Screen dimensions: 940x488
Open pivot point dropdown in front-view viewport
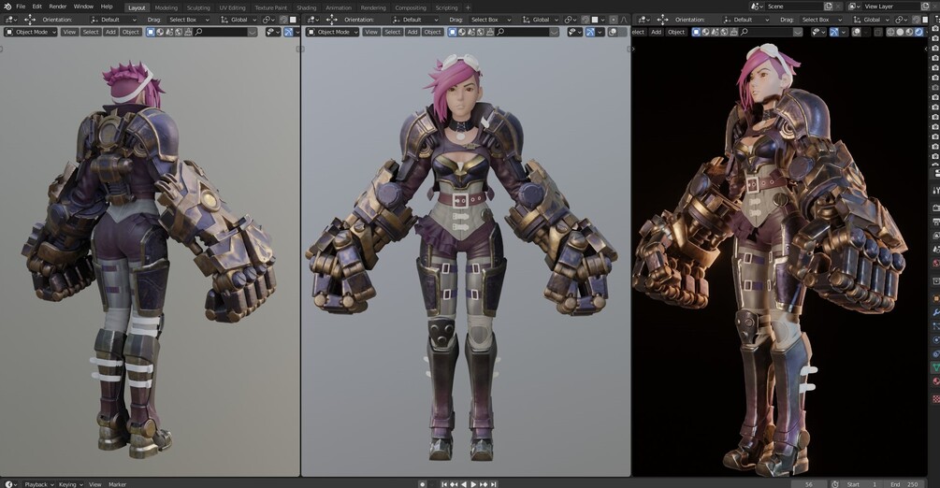pyautogui.click(x=571, y=20)
